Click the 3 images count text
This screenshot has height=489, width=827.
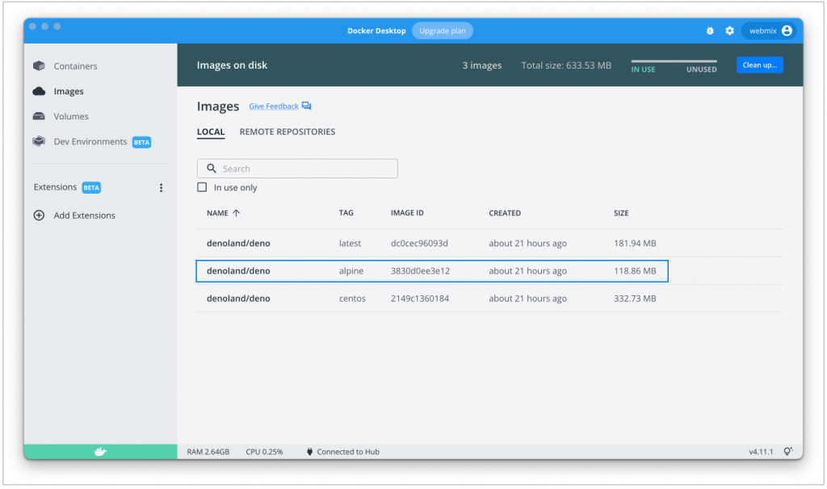point(482,65)
